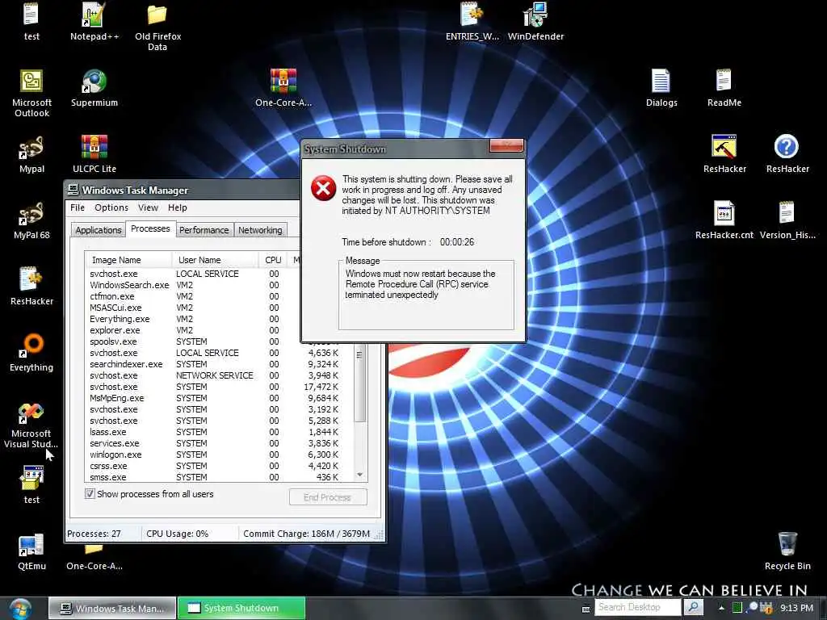This screenshot has height=620, width=827.
Task: Launch the MyPal 68 desktop shortcut
Action: (x=31, y=220)
